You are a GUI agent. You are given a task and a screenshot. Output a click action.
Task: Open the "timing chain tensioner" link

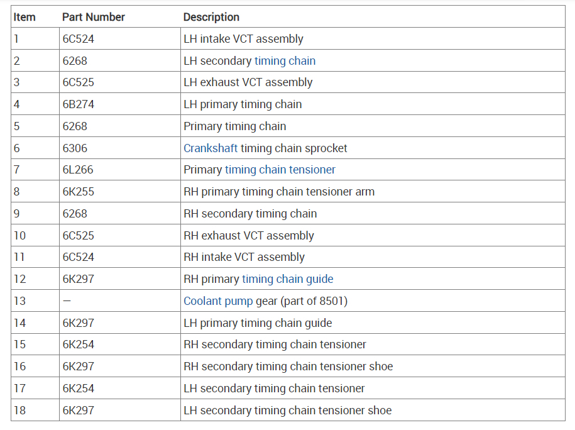[x=280, y=170]
